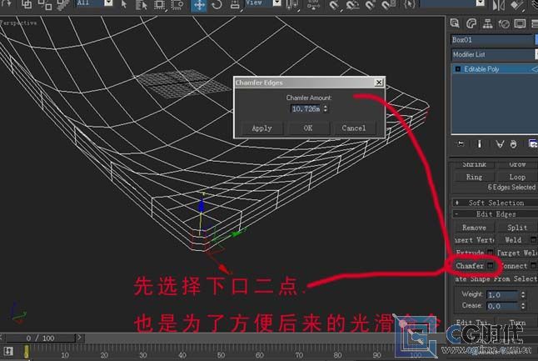Click the Chamfer Amount spinner arrows
The width and height of the screenshot is (538, 361).
click(x=326, y=108)
